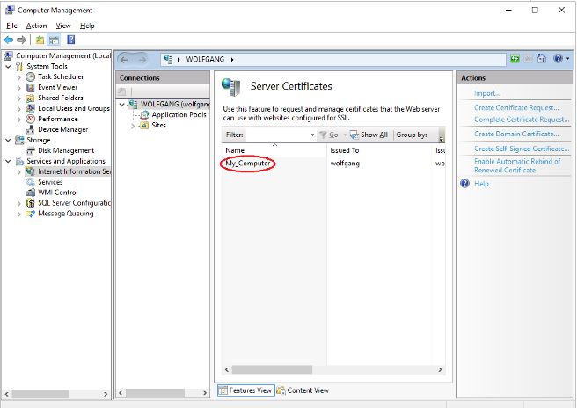The width and height of the screenshot is (577, 408).
Task: Expand the Sites node in Connections
Action: (133, 126)
